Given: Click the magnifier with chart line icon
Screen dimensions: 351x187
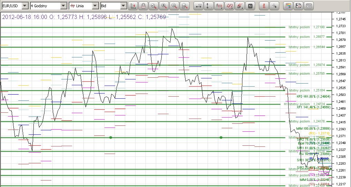Looking at the screenshot, I should tap(154, 6).
